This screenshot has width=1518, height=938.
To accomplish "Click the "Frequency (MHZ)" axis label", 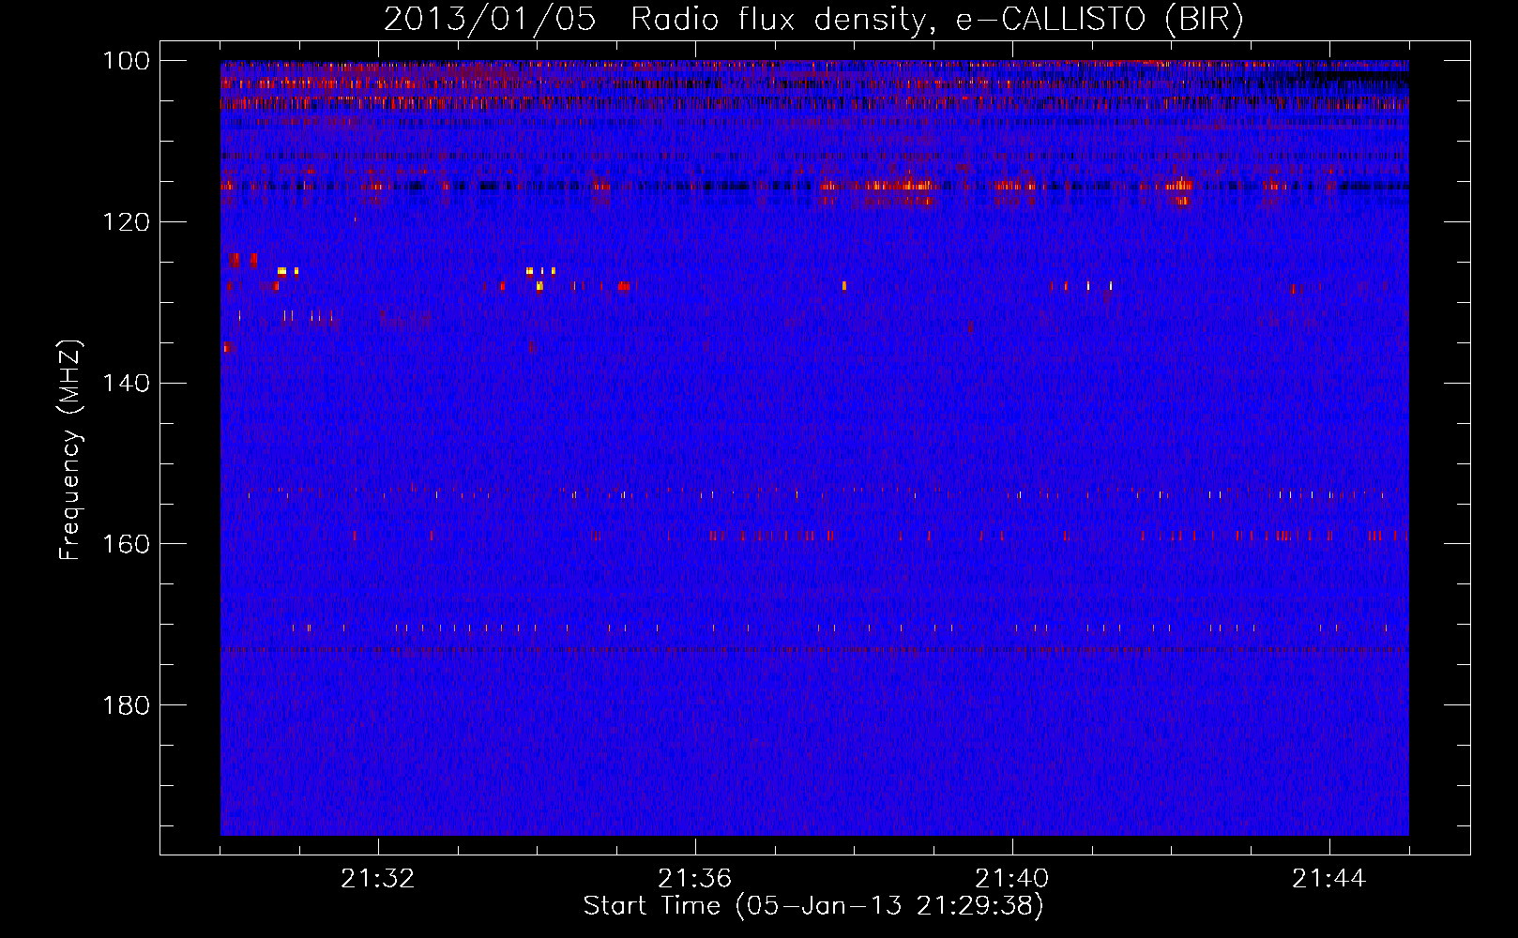I will click(x=71, y=450).
